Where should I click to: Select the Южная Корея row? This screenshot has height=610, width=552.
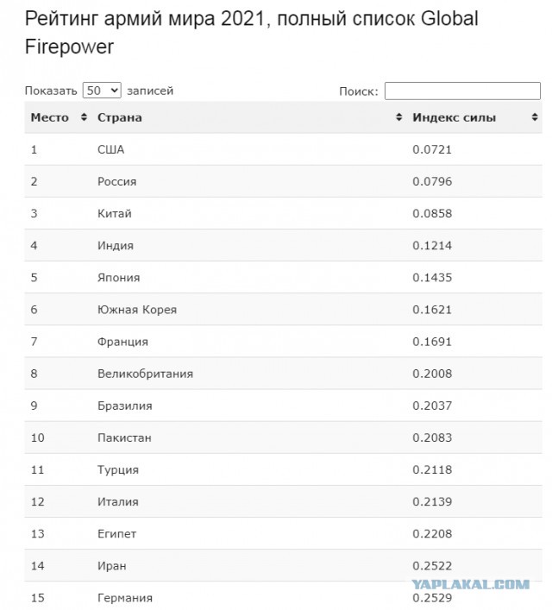[x=283, y=309]
